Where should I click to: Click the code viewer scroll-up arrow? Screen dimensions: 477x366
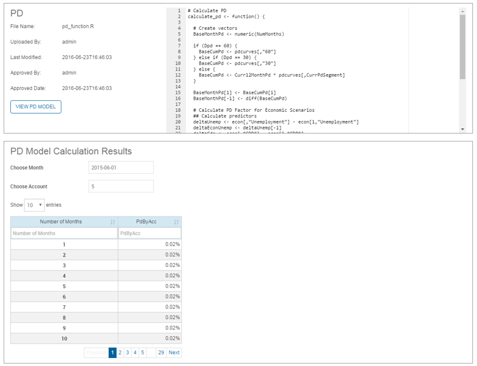[462, 11]
